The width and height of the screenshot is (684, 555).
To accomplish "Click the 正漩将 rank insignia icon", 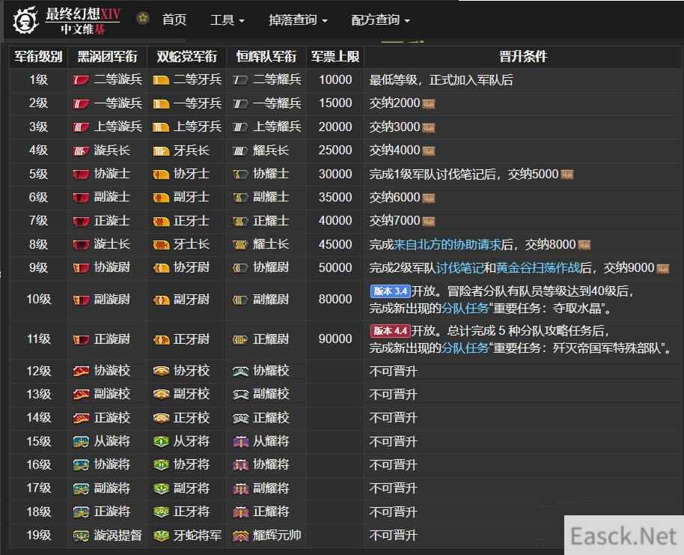I will (81, 512).
